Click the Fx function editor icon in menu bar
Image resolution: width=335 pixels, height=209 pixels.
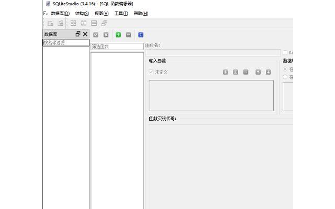[46, 14]
